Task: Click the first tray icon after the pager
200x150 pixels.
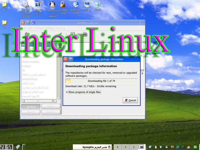Action: [150, 147]
